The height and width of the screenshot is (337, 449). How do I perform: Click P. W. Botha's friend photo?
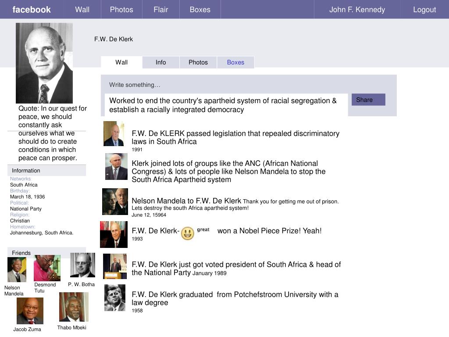click(82, 265)
